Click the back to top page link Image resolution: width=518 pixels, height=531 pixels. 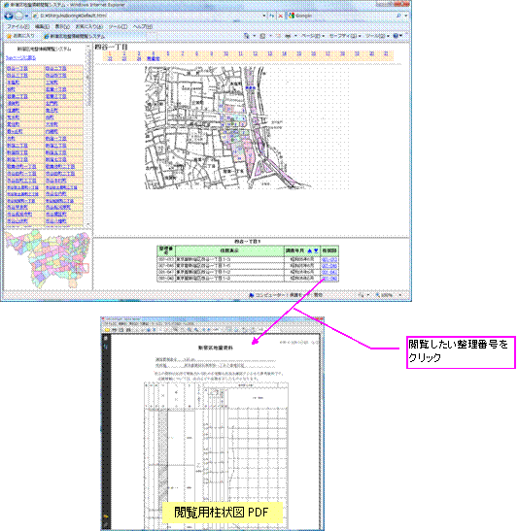(x=20, y=58)
